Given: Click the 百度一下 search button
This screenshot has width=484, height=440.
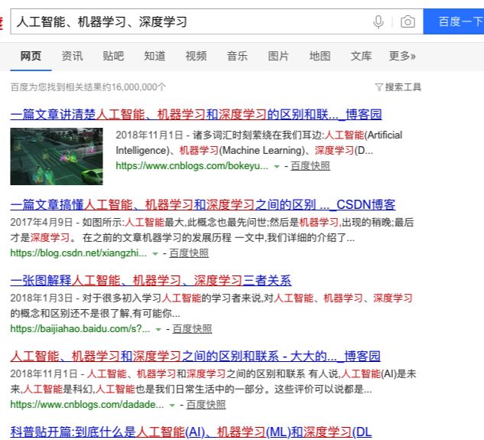Looking at the screenshot, I should click(x=453, y=21).
